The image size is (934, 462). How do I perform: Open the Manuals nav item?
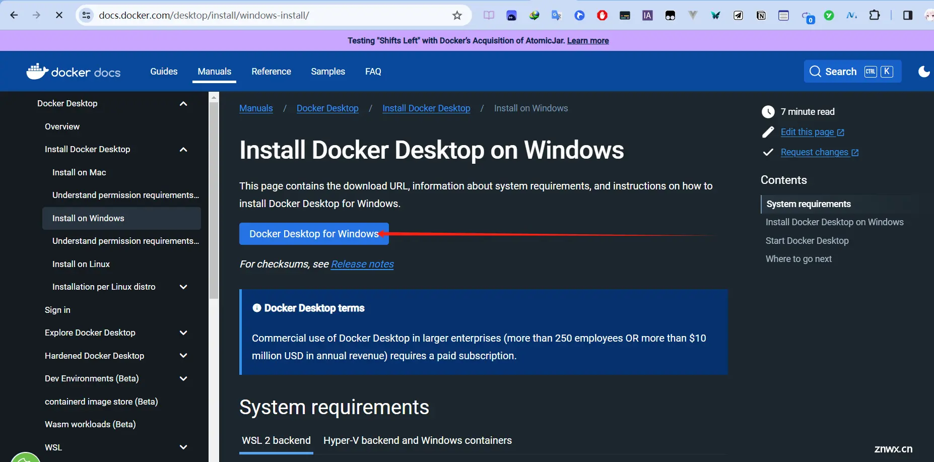pos(214,72)
